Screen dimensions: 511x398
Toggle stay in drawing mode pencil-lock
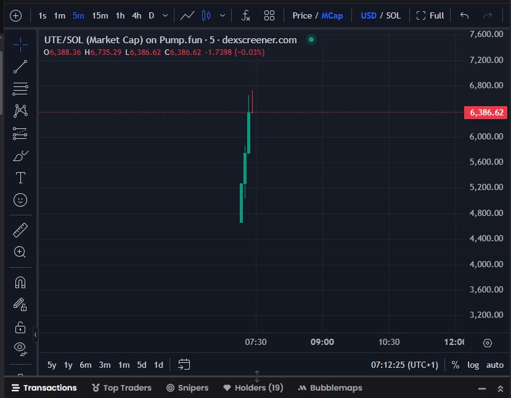pos(20,304)
